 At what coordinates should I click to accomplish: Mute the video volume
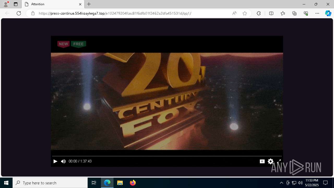tap(63, 161)
